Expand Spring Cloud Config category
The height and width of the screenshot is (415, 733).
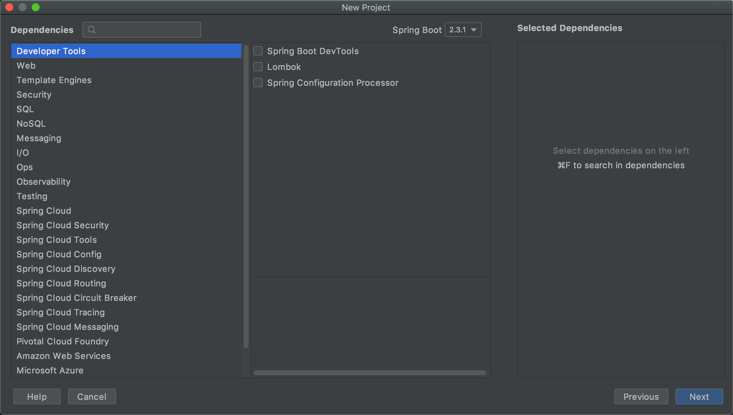click(59, 254)
